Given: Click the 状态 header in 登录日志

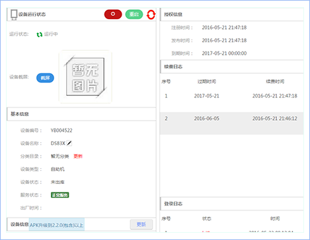Looking at the screenshot, I should (x=207, y=218).
